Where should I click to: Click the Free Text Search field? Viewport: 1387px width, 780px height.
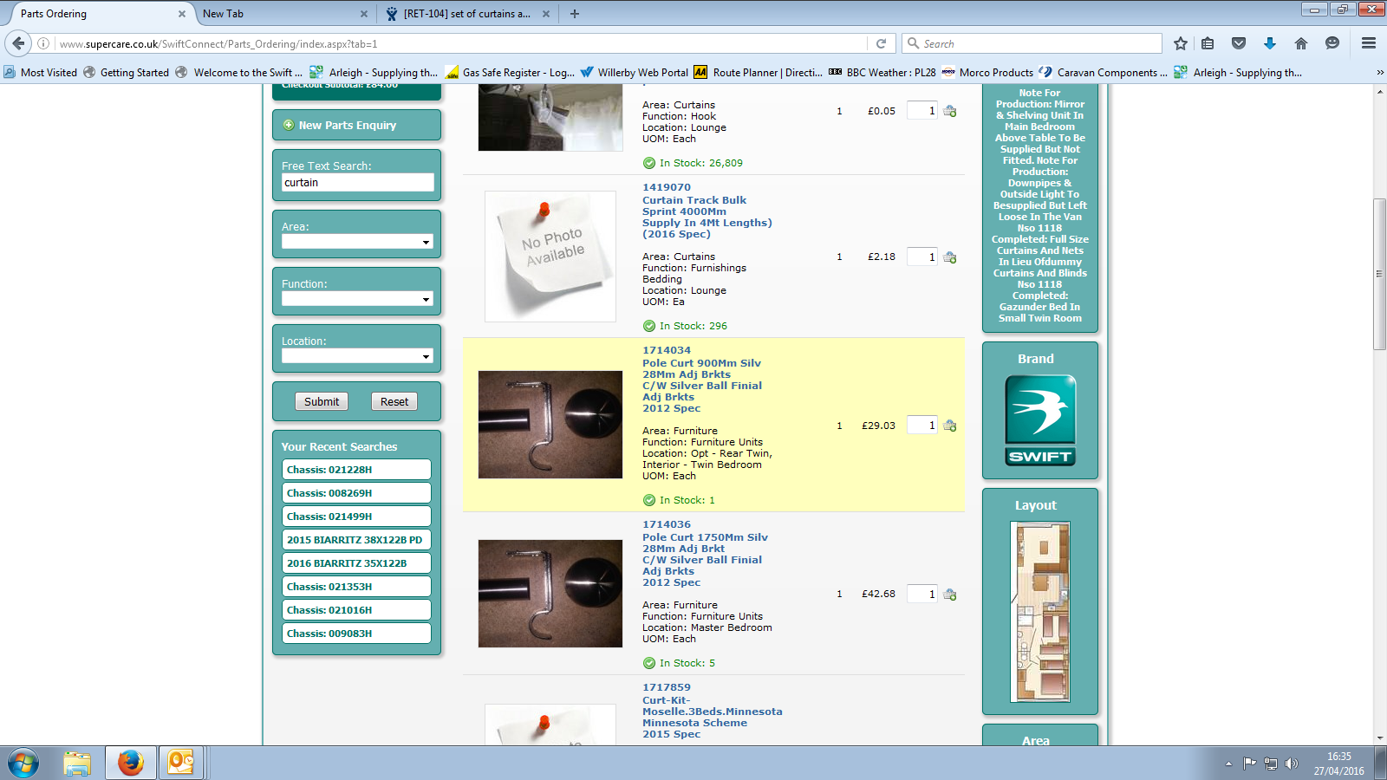pos(357,183)
